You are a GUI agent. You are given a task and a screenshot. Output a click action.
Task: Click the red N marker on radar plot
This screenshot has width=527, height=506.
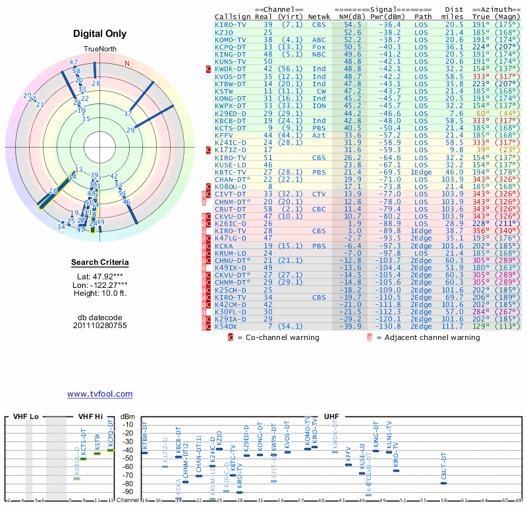(127, 63)
